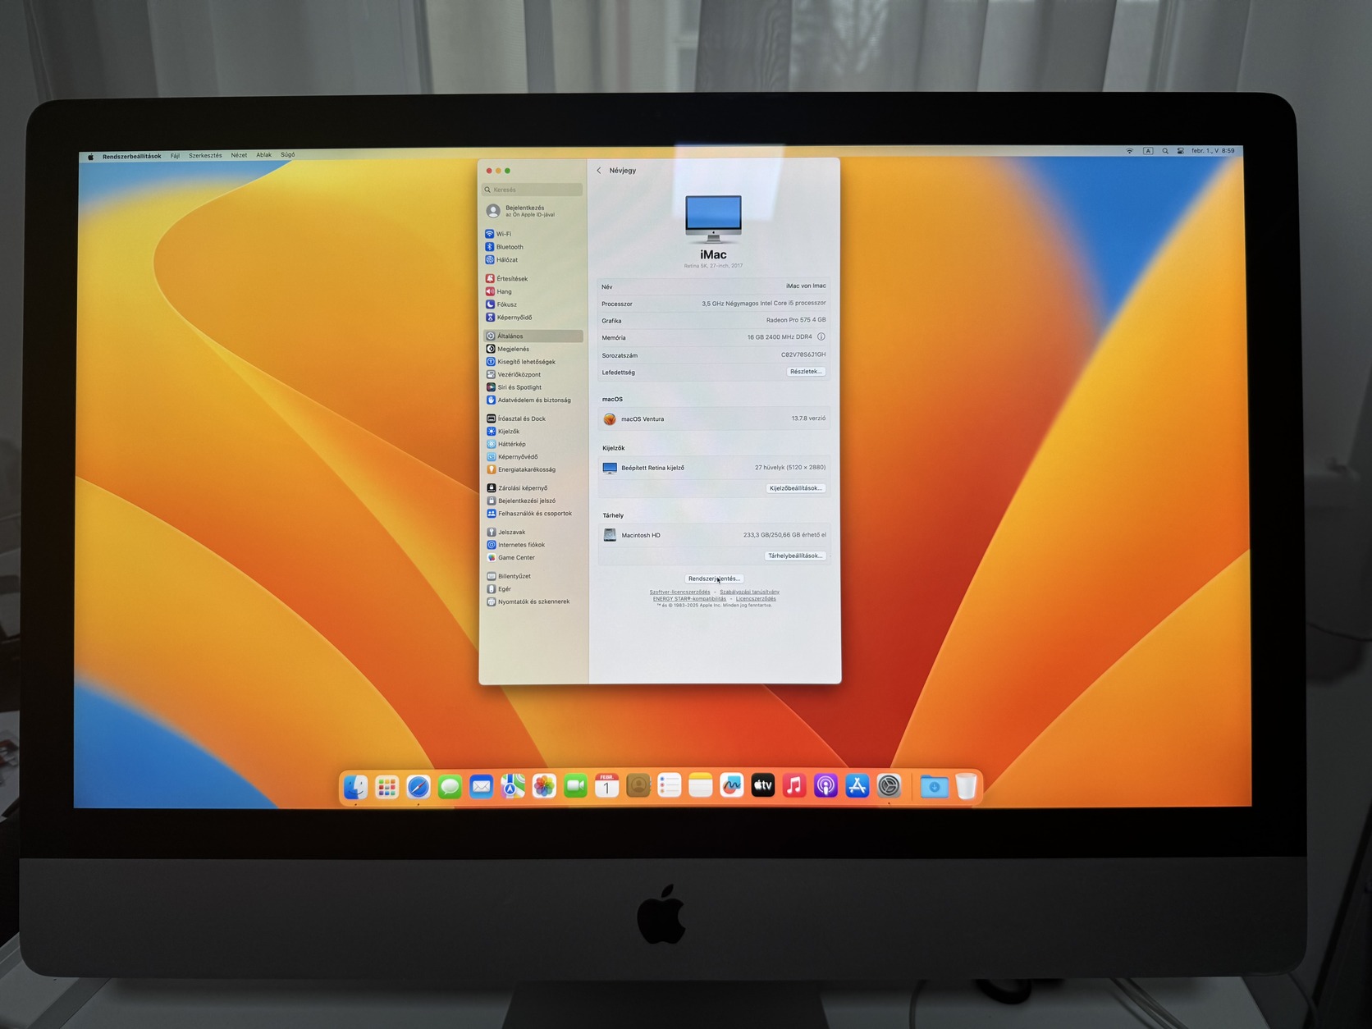Open Kijelzők in the settings sidebar
Viewport: 1372px width, 1029px height.
(x=533, y=432)
